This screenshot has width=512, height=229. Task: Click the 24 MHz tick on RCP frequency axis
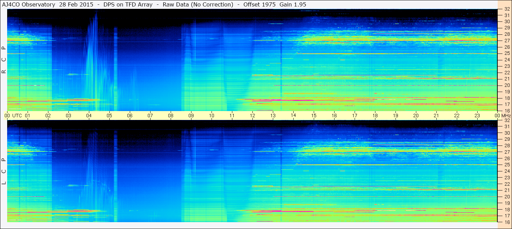click(507, 60)
